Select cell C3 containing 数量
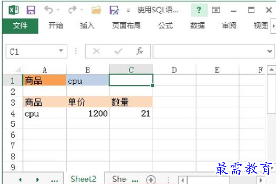276x184 pixels. tap(131, 102)
